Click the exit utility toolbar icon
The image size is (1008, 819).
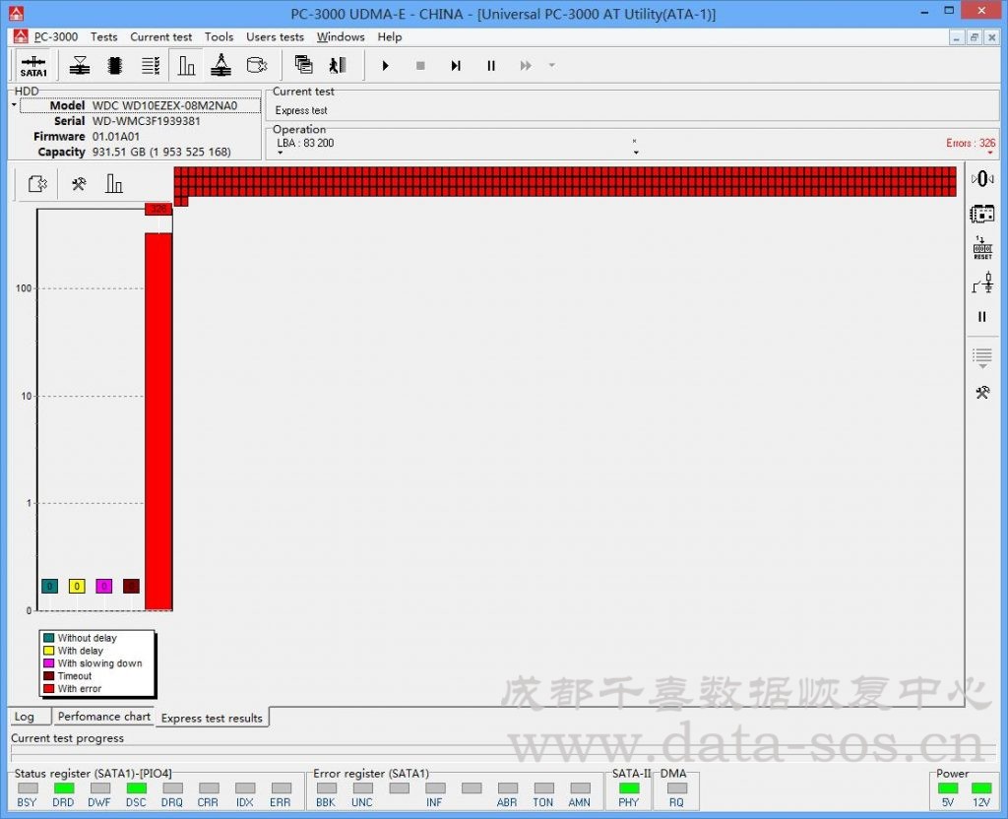(x=336, y=65)
